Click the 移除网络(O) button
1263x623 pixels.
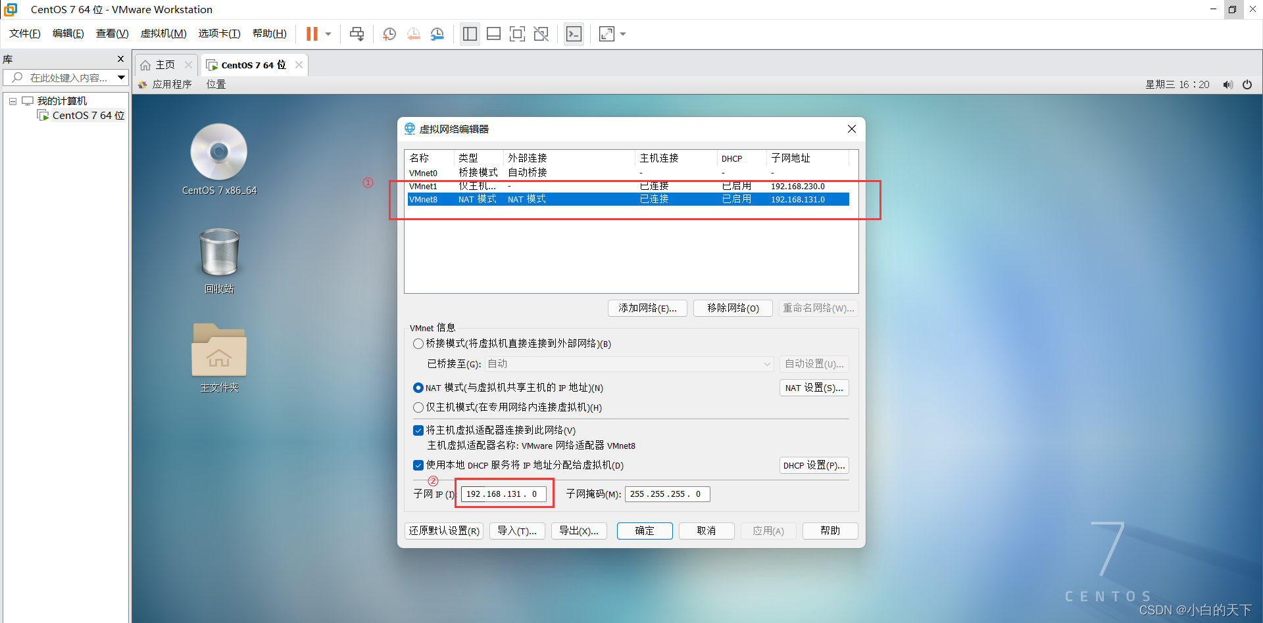click(x=733, y=308)
